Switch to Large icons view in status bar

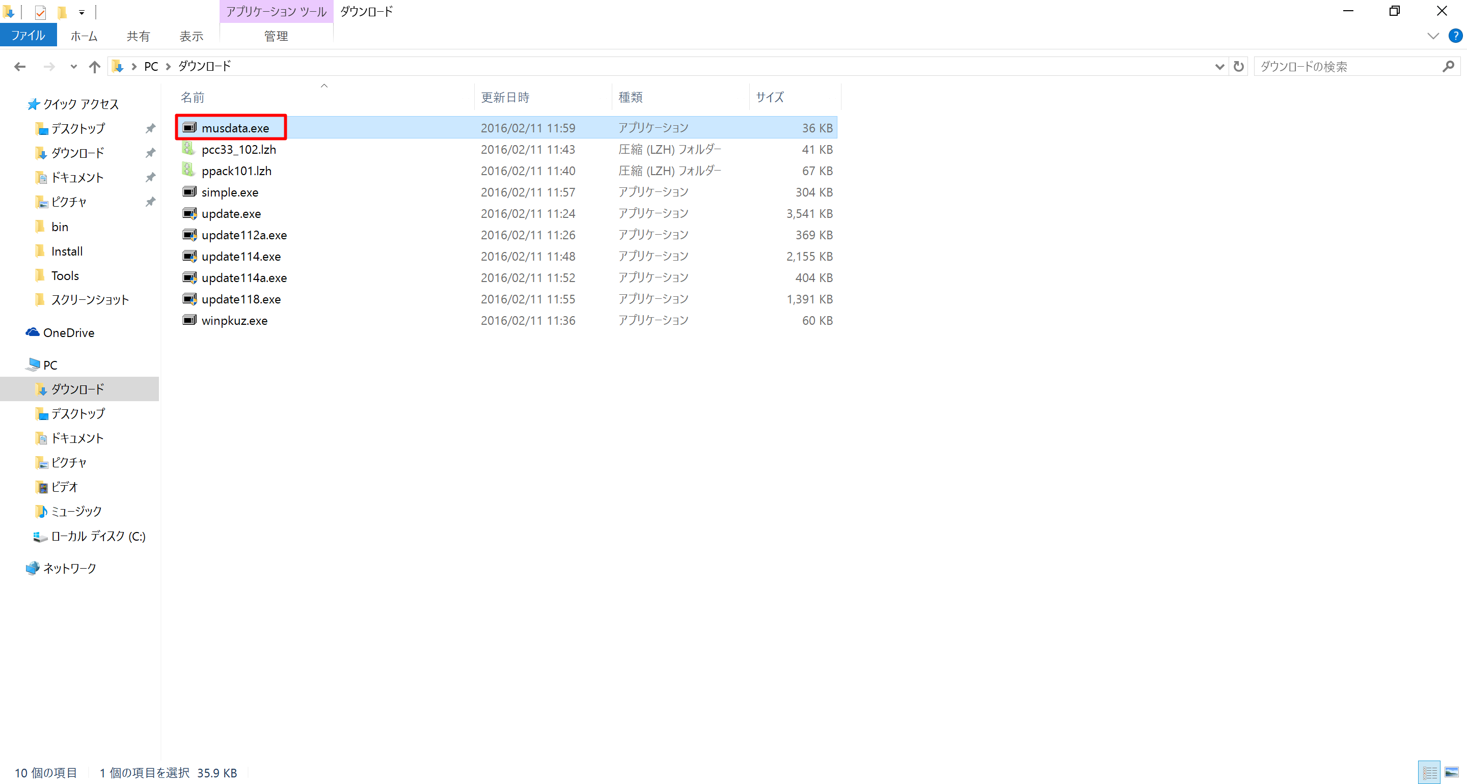(x=1452, y=772)
